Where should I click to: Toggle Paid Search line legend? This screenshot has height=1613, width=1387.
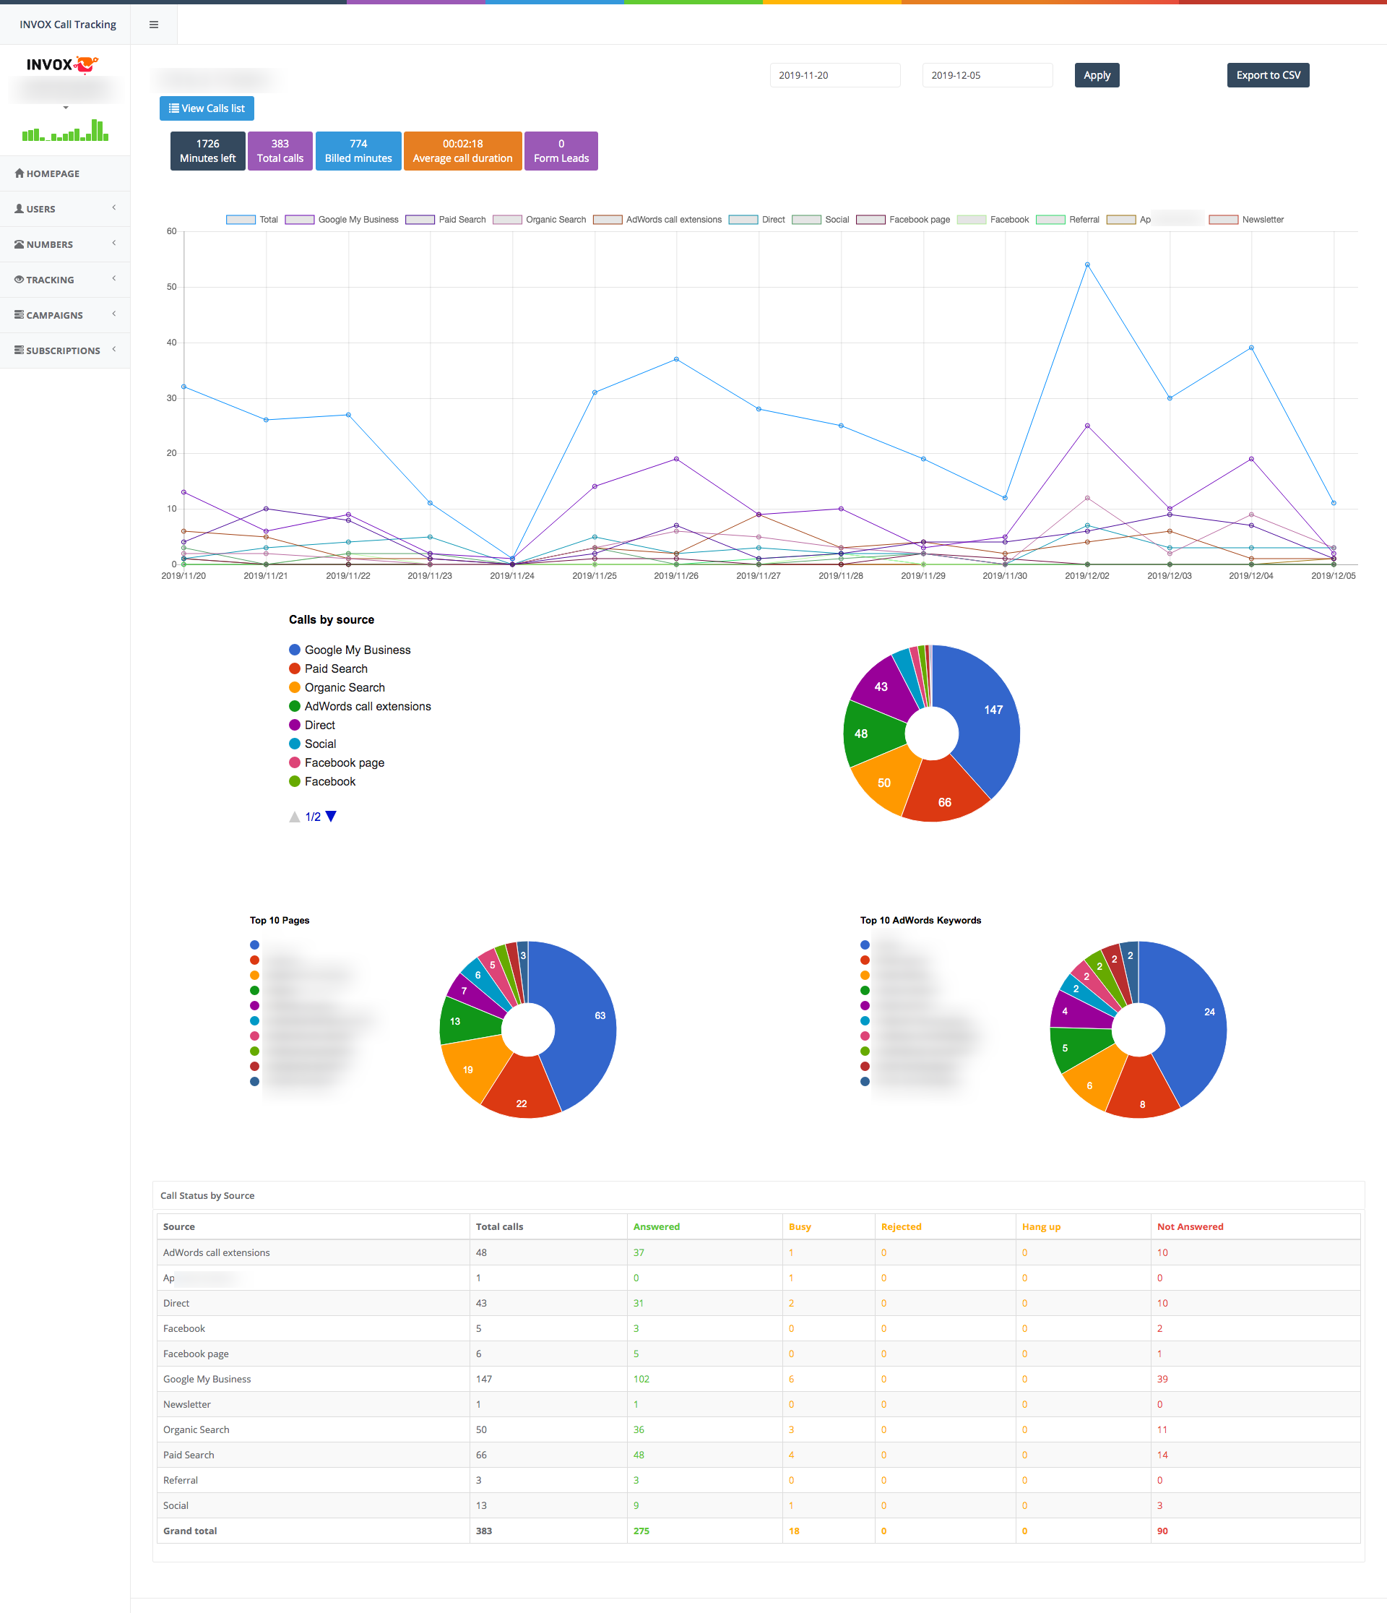coord(445,220)
